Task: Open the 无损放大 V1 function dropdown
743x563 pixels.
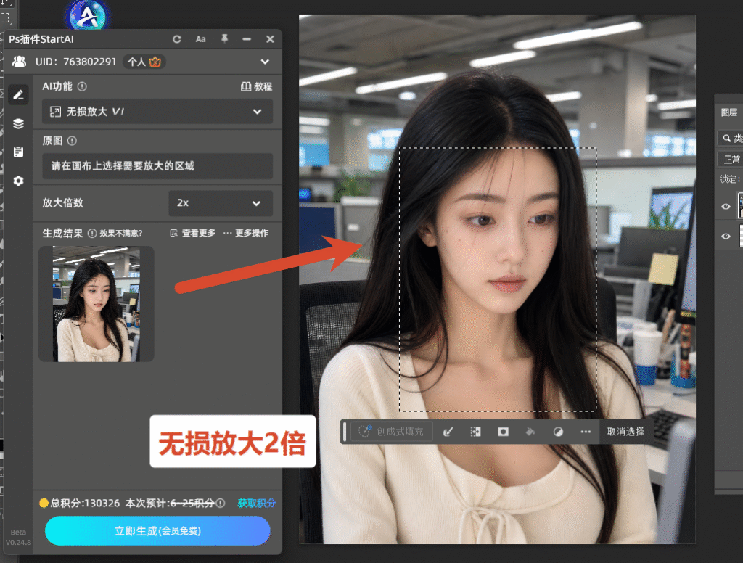Action: [x=157, y=112]
